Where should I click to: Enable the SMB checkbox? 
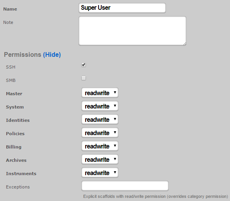(84, 78)
